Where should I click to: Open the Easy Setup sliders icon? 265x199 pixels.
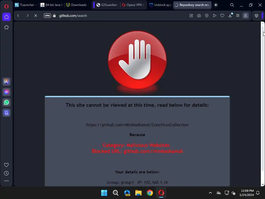[x=238, y=16]
